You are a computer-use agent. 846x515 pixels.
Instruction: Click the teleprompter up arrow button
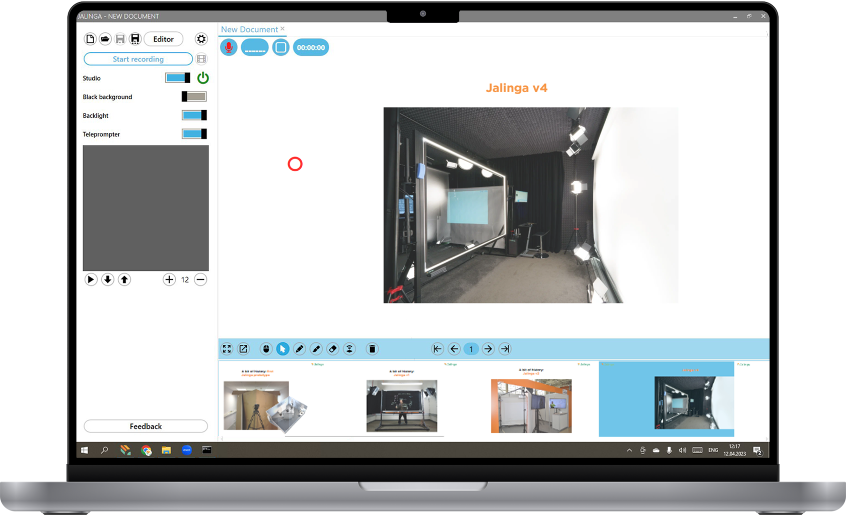(x=124, y=279)
